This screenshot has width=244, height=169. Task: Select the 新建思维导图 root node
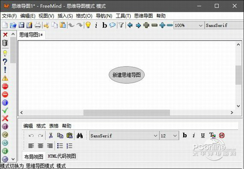(x=127, y=75)
